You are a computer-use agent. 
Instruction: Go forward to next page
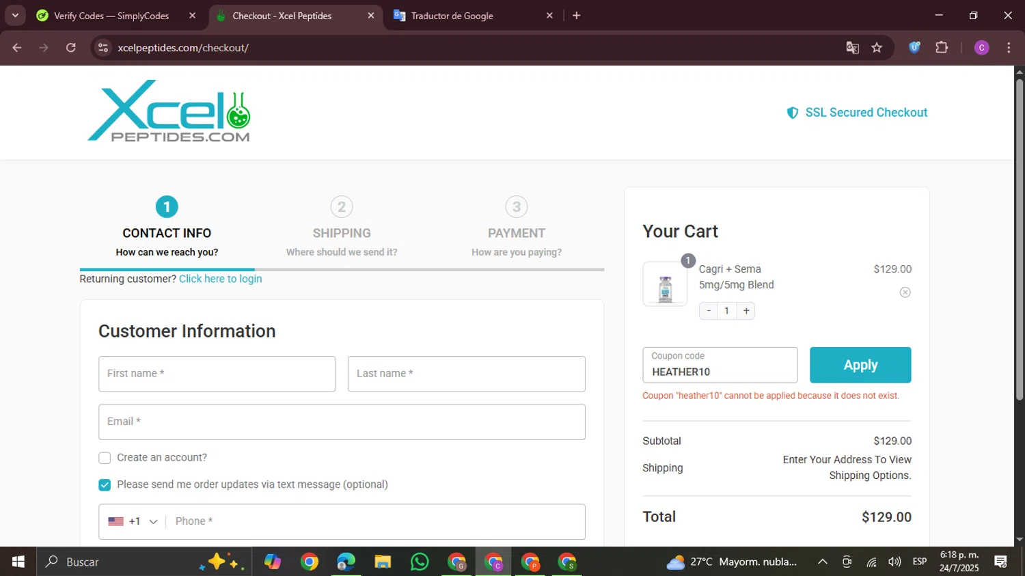44,48
